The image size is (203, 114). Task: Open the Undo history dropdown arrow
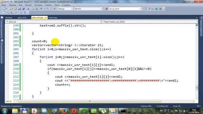44,9
